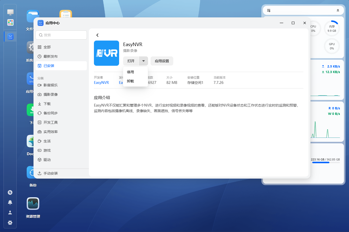
Task: Select 卸载 in dropdown menu
Action: pos(135,81)
